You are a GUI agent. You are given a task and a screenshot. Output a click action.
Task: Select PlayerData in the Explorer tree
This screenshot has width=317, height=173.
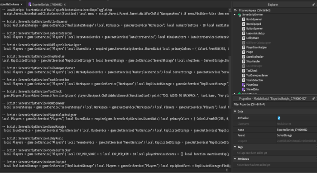click(x=252, y=85)
